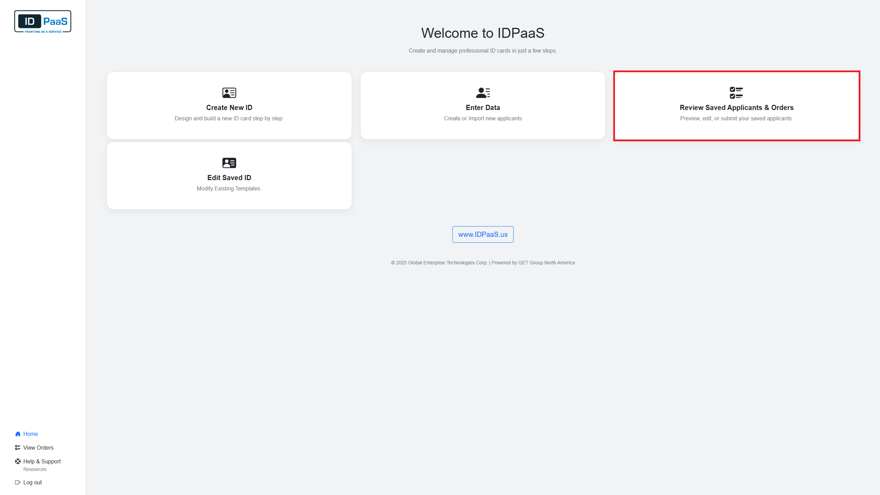The height and width of the screenshot is (495, 880).
Task: Open the www.IDPaaS.us link button
Action: tap(483, 234)
